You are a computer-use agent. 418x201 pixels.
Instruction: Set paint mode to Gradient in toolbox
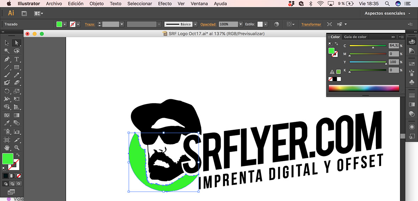[x=12, y=176]
